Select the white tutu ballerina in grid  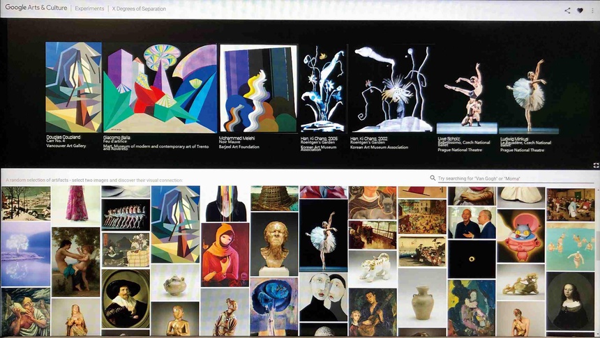(x=323, y=236)
